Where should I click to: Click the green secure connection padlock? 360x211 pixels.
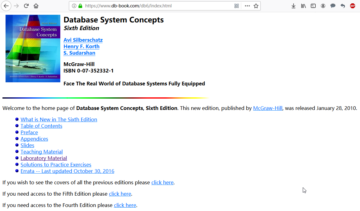click(80, 6)
